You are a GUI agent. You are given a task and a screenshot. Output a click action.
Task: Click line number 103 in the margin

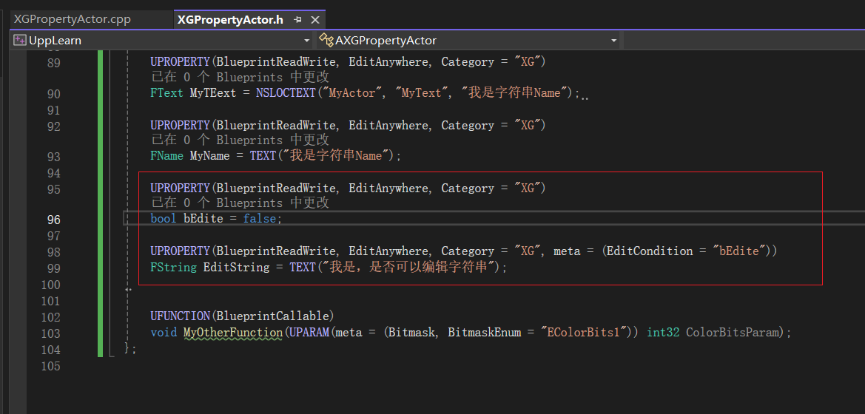point(51,333)
